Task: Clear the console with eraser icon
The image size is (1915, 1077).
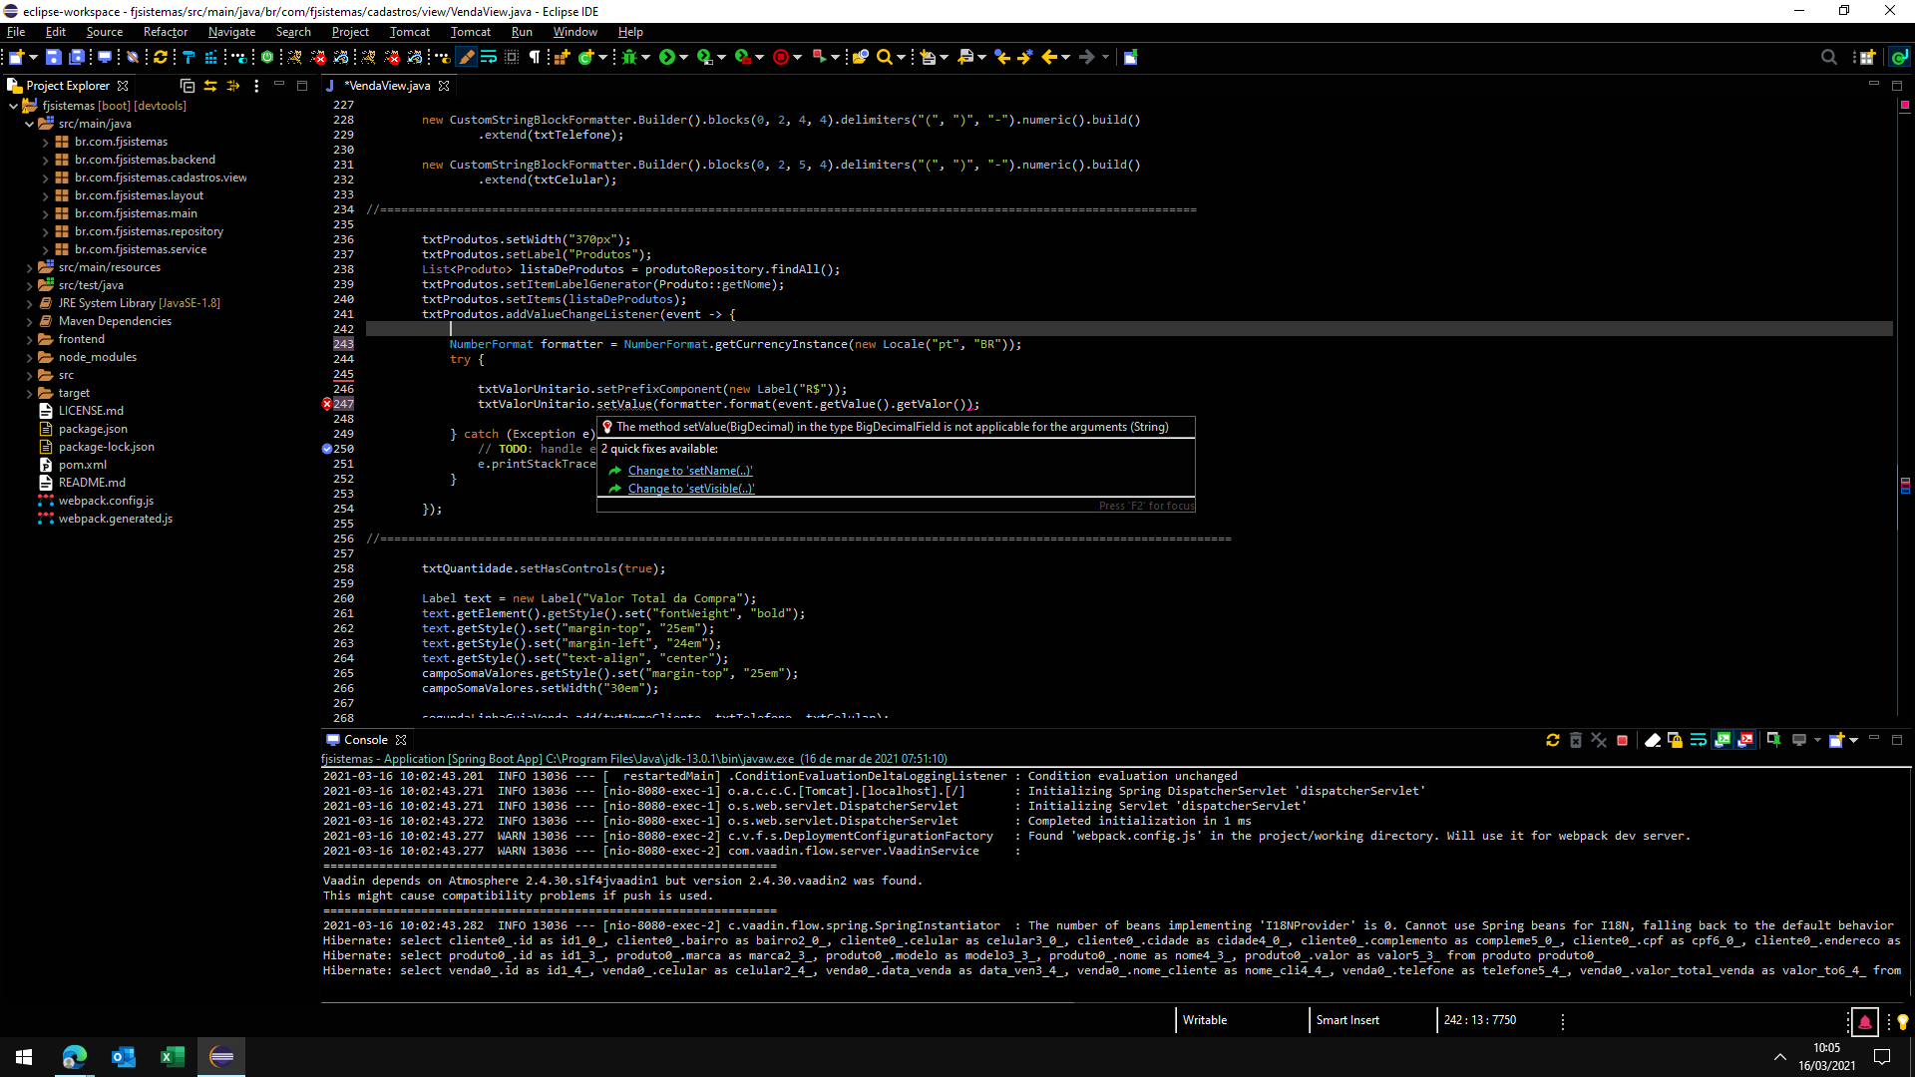Action: coord(1653,740)
